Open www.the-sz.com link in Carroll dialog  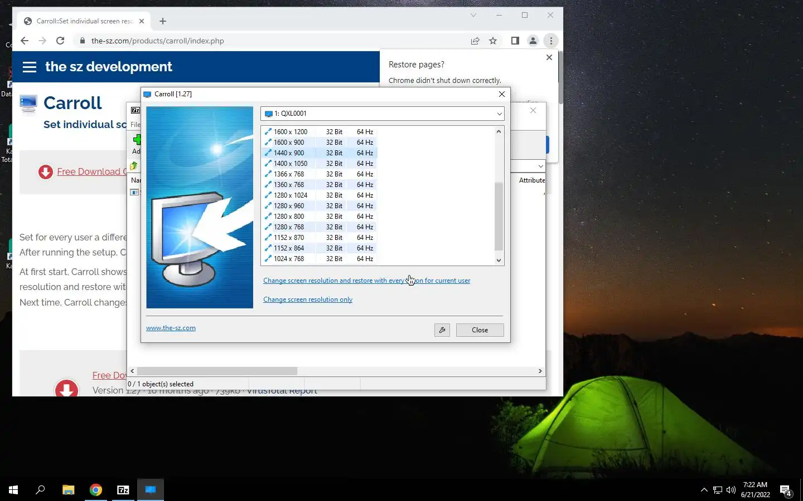pos(171,328)
